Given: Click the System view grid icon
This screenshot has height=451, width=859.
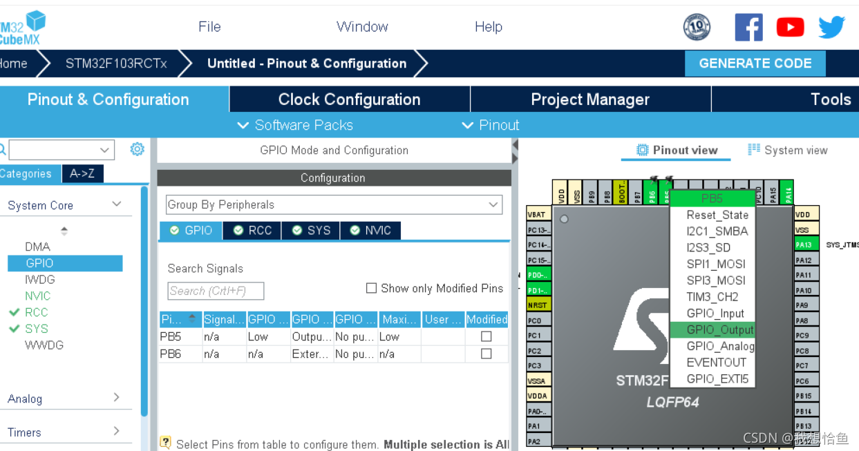Looking at the screenshot, I should pyautogui.click(x=754, y=150).
